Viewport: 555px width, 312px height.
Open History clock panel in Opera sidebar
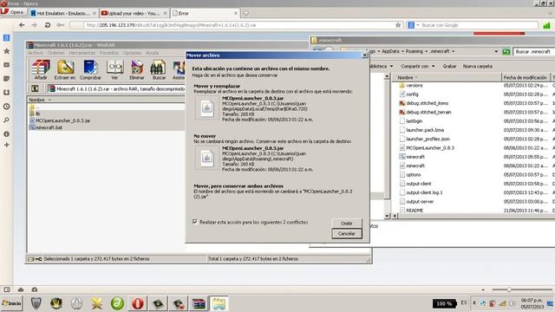coord(6,107)
